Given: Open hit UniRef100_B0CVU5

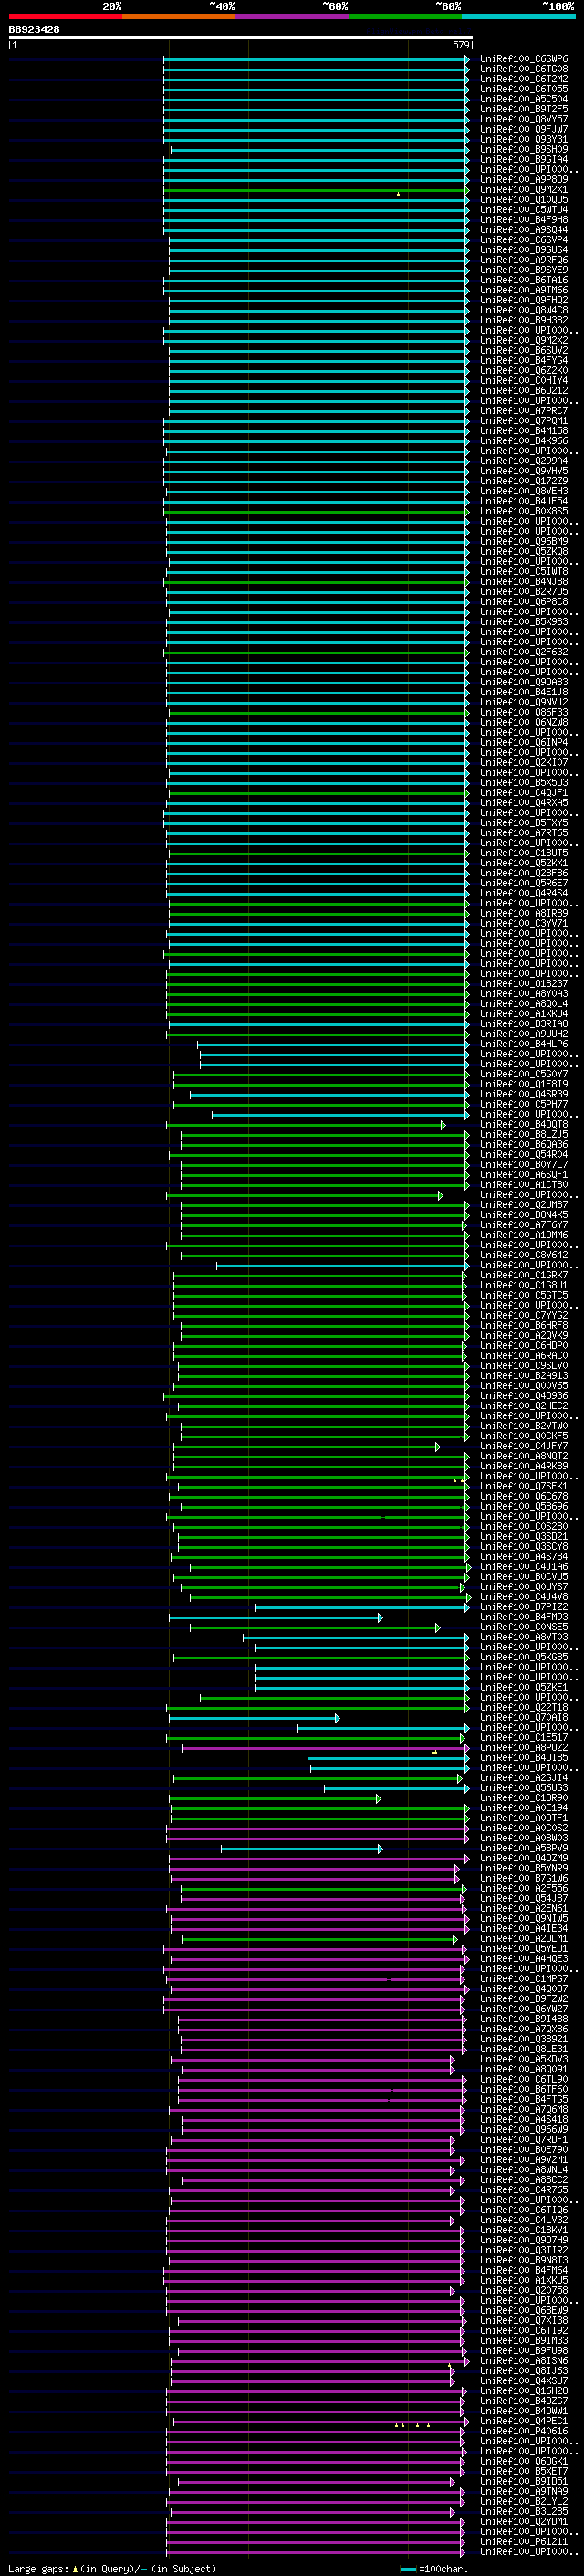Looking at the screenshot, I should 524,1577.
